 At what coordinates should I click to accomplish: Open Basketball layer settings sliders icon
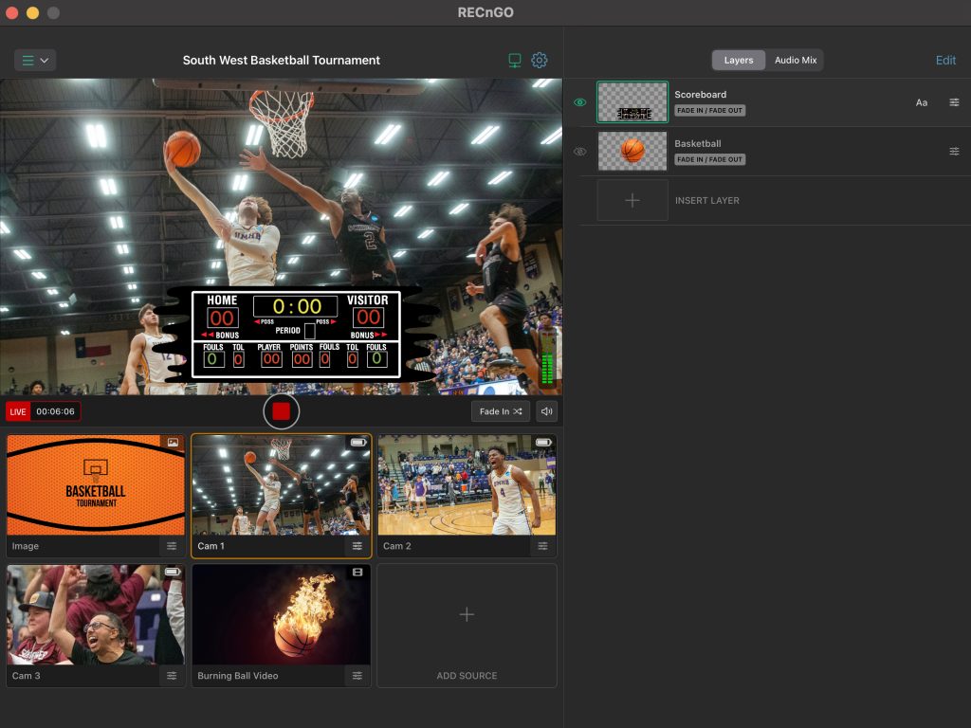(954, 152)
